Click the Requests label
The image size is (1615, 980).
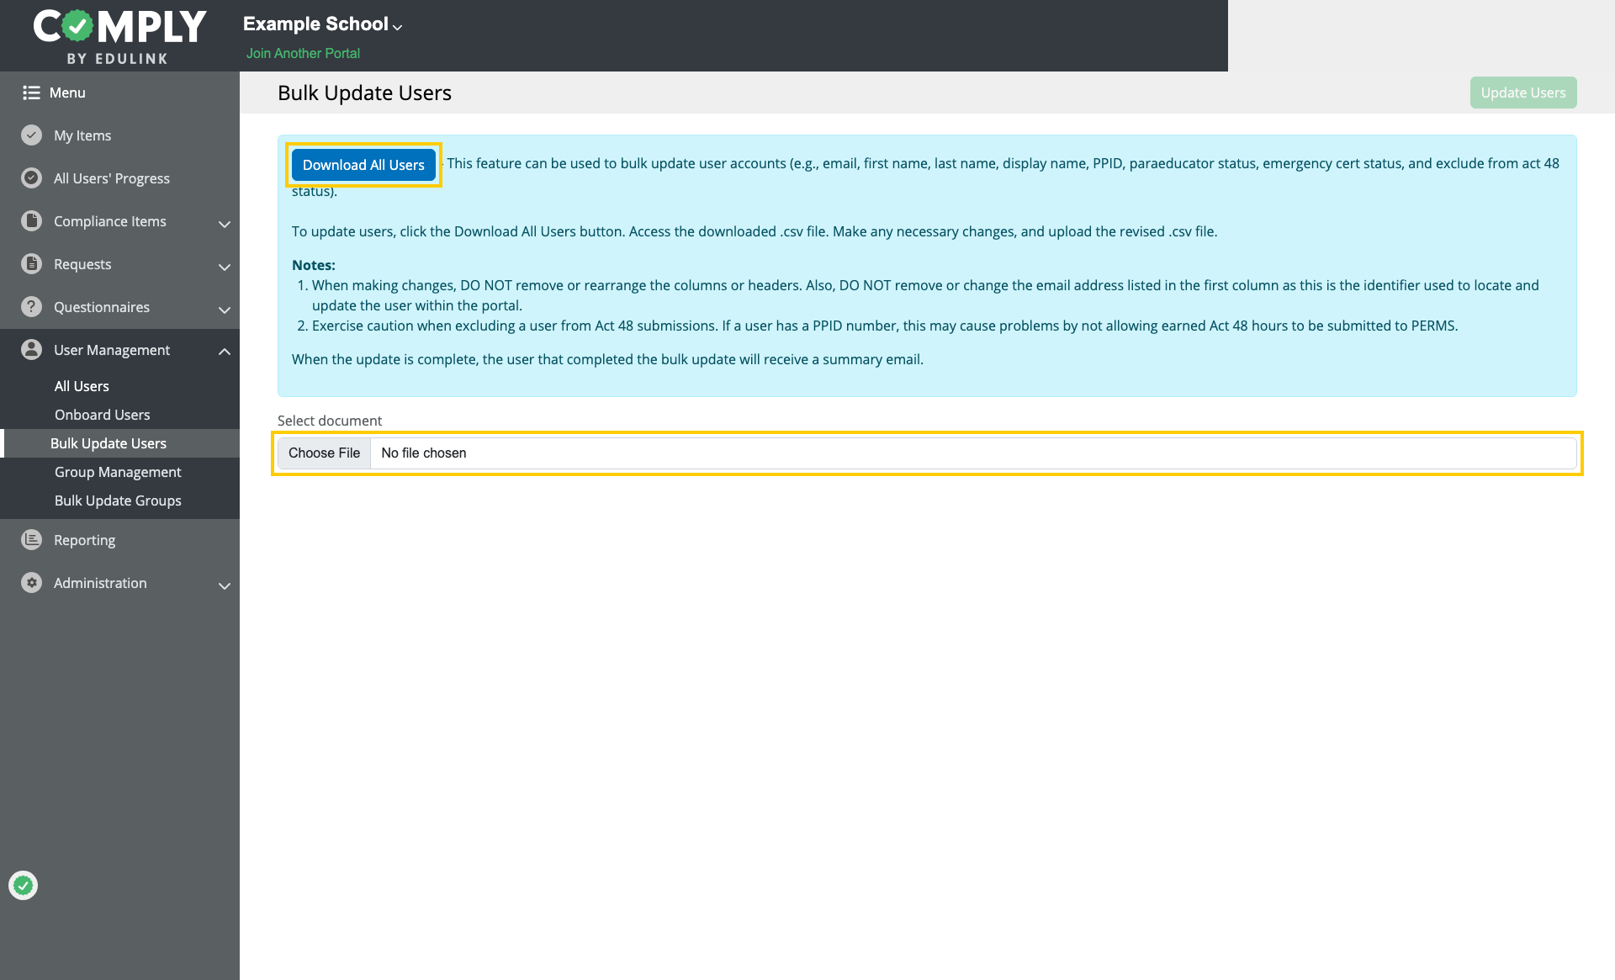[82, 264]
